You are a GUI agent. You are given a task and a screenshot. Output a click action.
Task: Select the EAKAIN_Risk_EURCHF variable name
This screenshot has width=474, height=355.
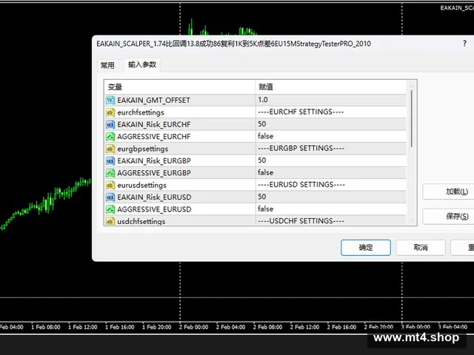[x=154, y=124]
